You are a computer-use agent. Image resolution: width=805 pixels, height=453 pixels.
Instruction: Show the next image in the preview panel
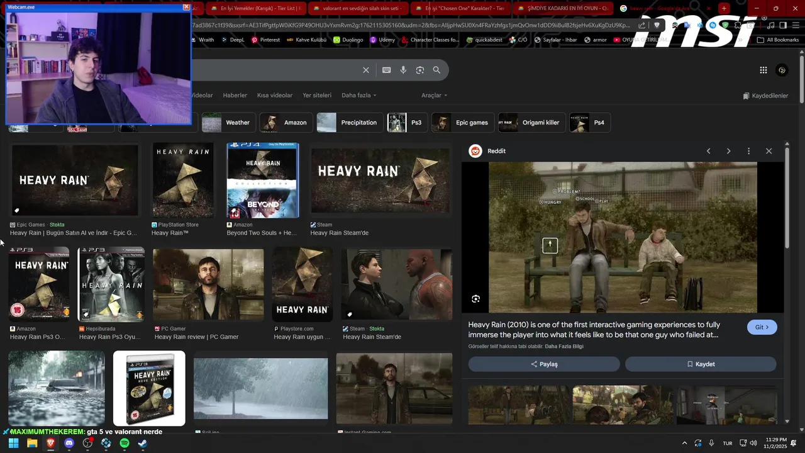point(728,151)
